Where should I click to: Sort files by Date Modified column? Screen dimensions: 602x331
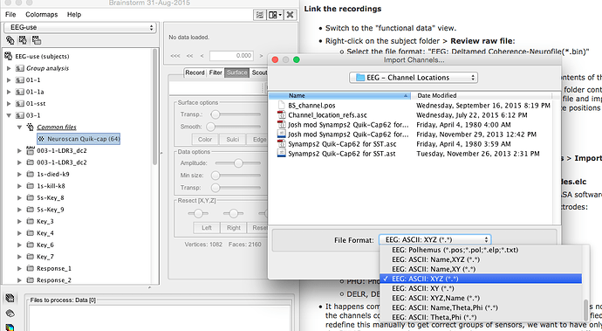pos(437,95)
